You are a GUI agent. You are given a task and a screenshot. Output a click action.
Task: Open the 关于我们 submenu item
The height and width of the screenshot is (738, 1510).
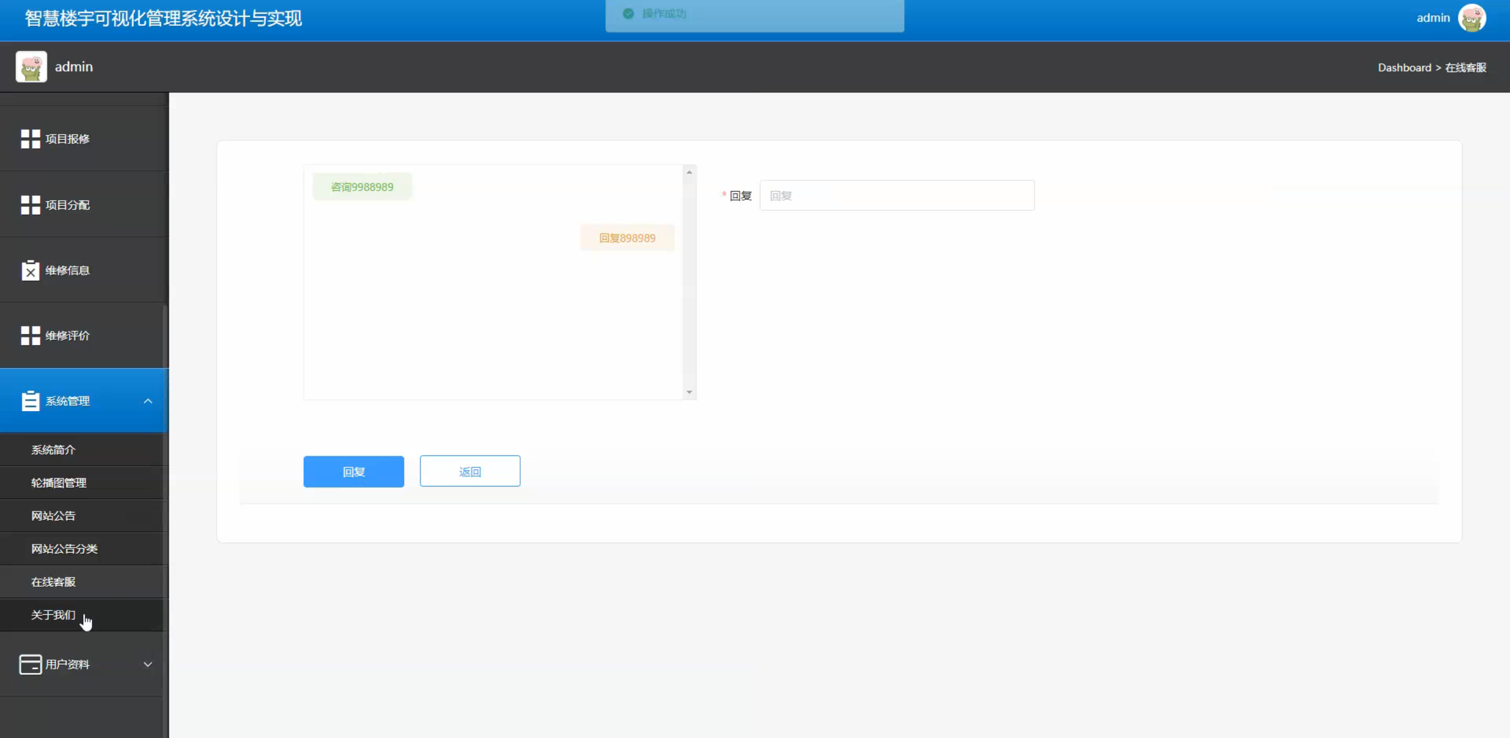(53, 615)
